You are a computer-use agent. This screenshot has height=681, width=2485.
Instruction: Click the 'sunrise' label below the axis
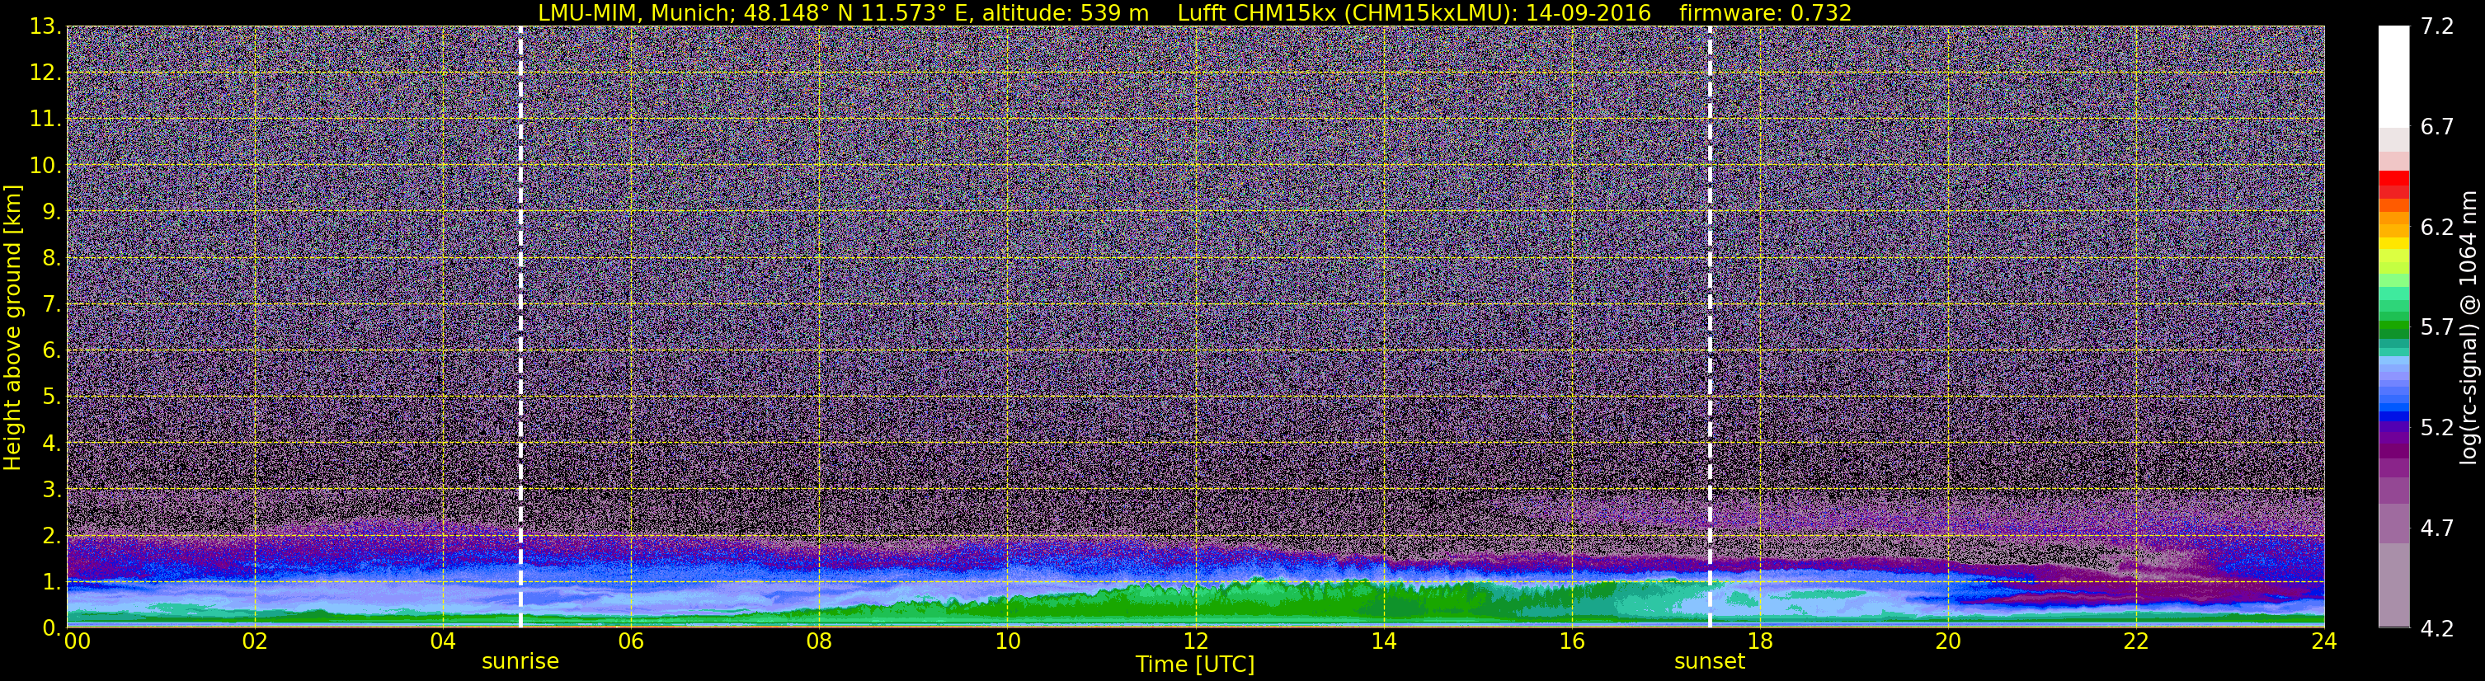pyautogui.click(x=520, y=662)
